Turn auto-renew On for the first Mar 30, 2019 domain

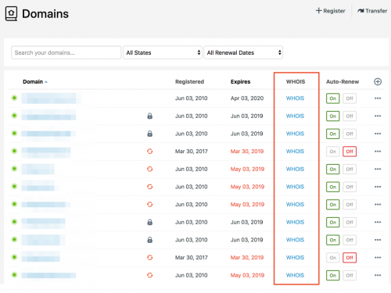pos(332,152)
